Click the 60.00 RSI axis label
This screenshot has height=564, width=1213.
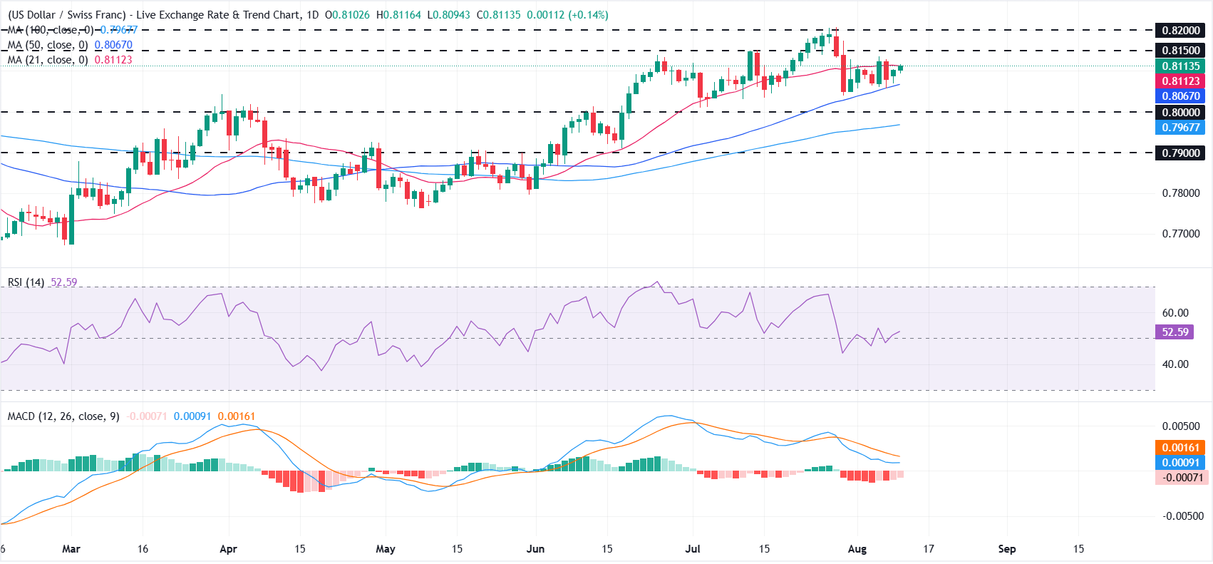tap(1175, 313)
